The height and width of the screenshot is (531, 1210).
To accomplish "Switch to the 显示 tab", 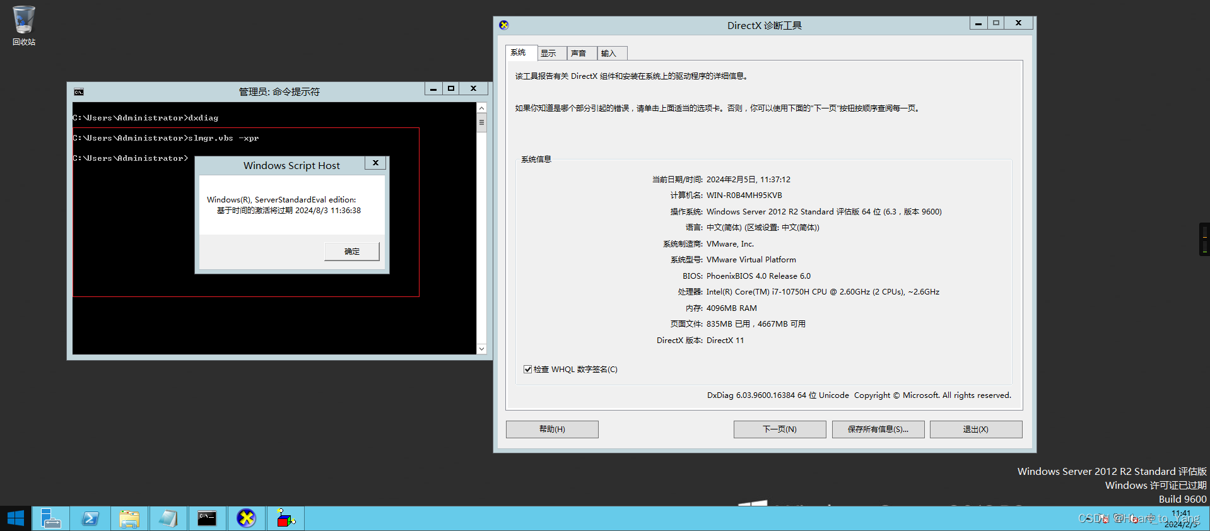I will (x=551, y=54).
